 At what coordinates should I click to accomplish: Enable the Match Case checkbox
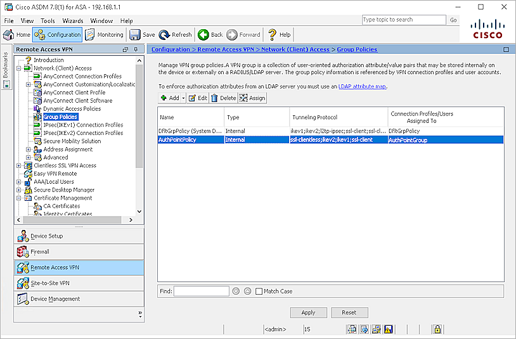click(259, 291)
